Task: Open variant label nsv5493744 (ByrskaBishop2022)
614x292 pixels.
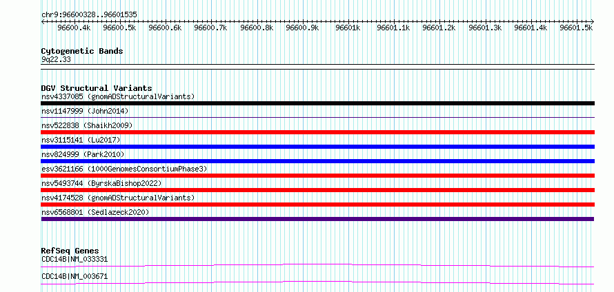Action: click(101, 183)
